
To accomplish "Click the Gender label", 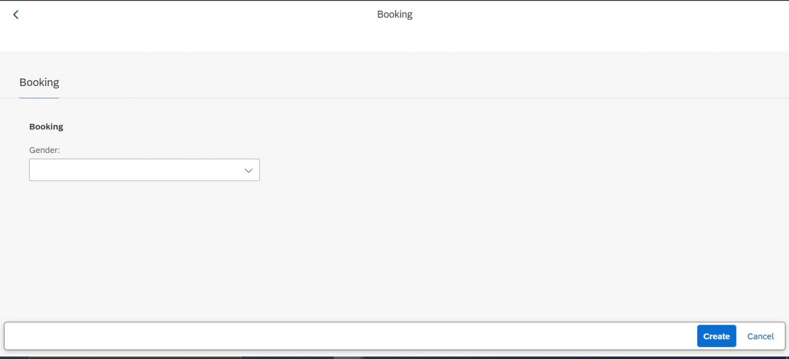I will click(x=44, y=150).
